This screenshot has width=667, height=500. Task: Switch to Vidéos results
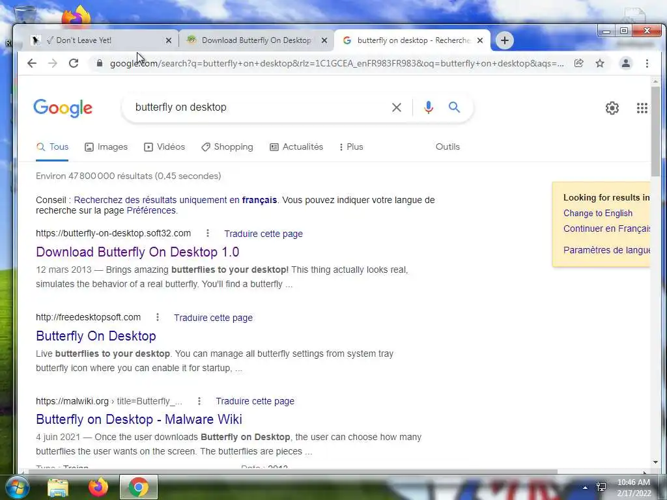pos(164,147)
